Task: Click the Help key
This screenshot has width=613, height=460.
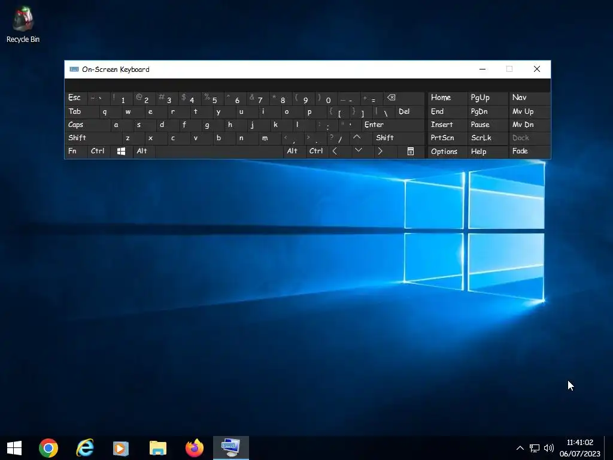Action: 488,152
